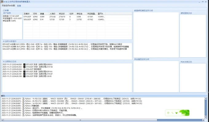Screen dimensions: 209x122
Task: Click the 保证金率: 5.64% line
Action: coord(9,21)
